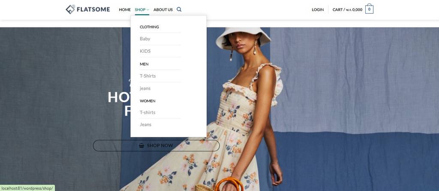This screenshot has width=439, height=191.
Task: Go to the HOME menu item
Action: (125, 9)
